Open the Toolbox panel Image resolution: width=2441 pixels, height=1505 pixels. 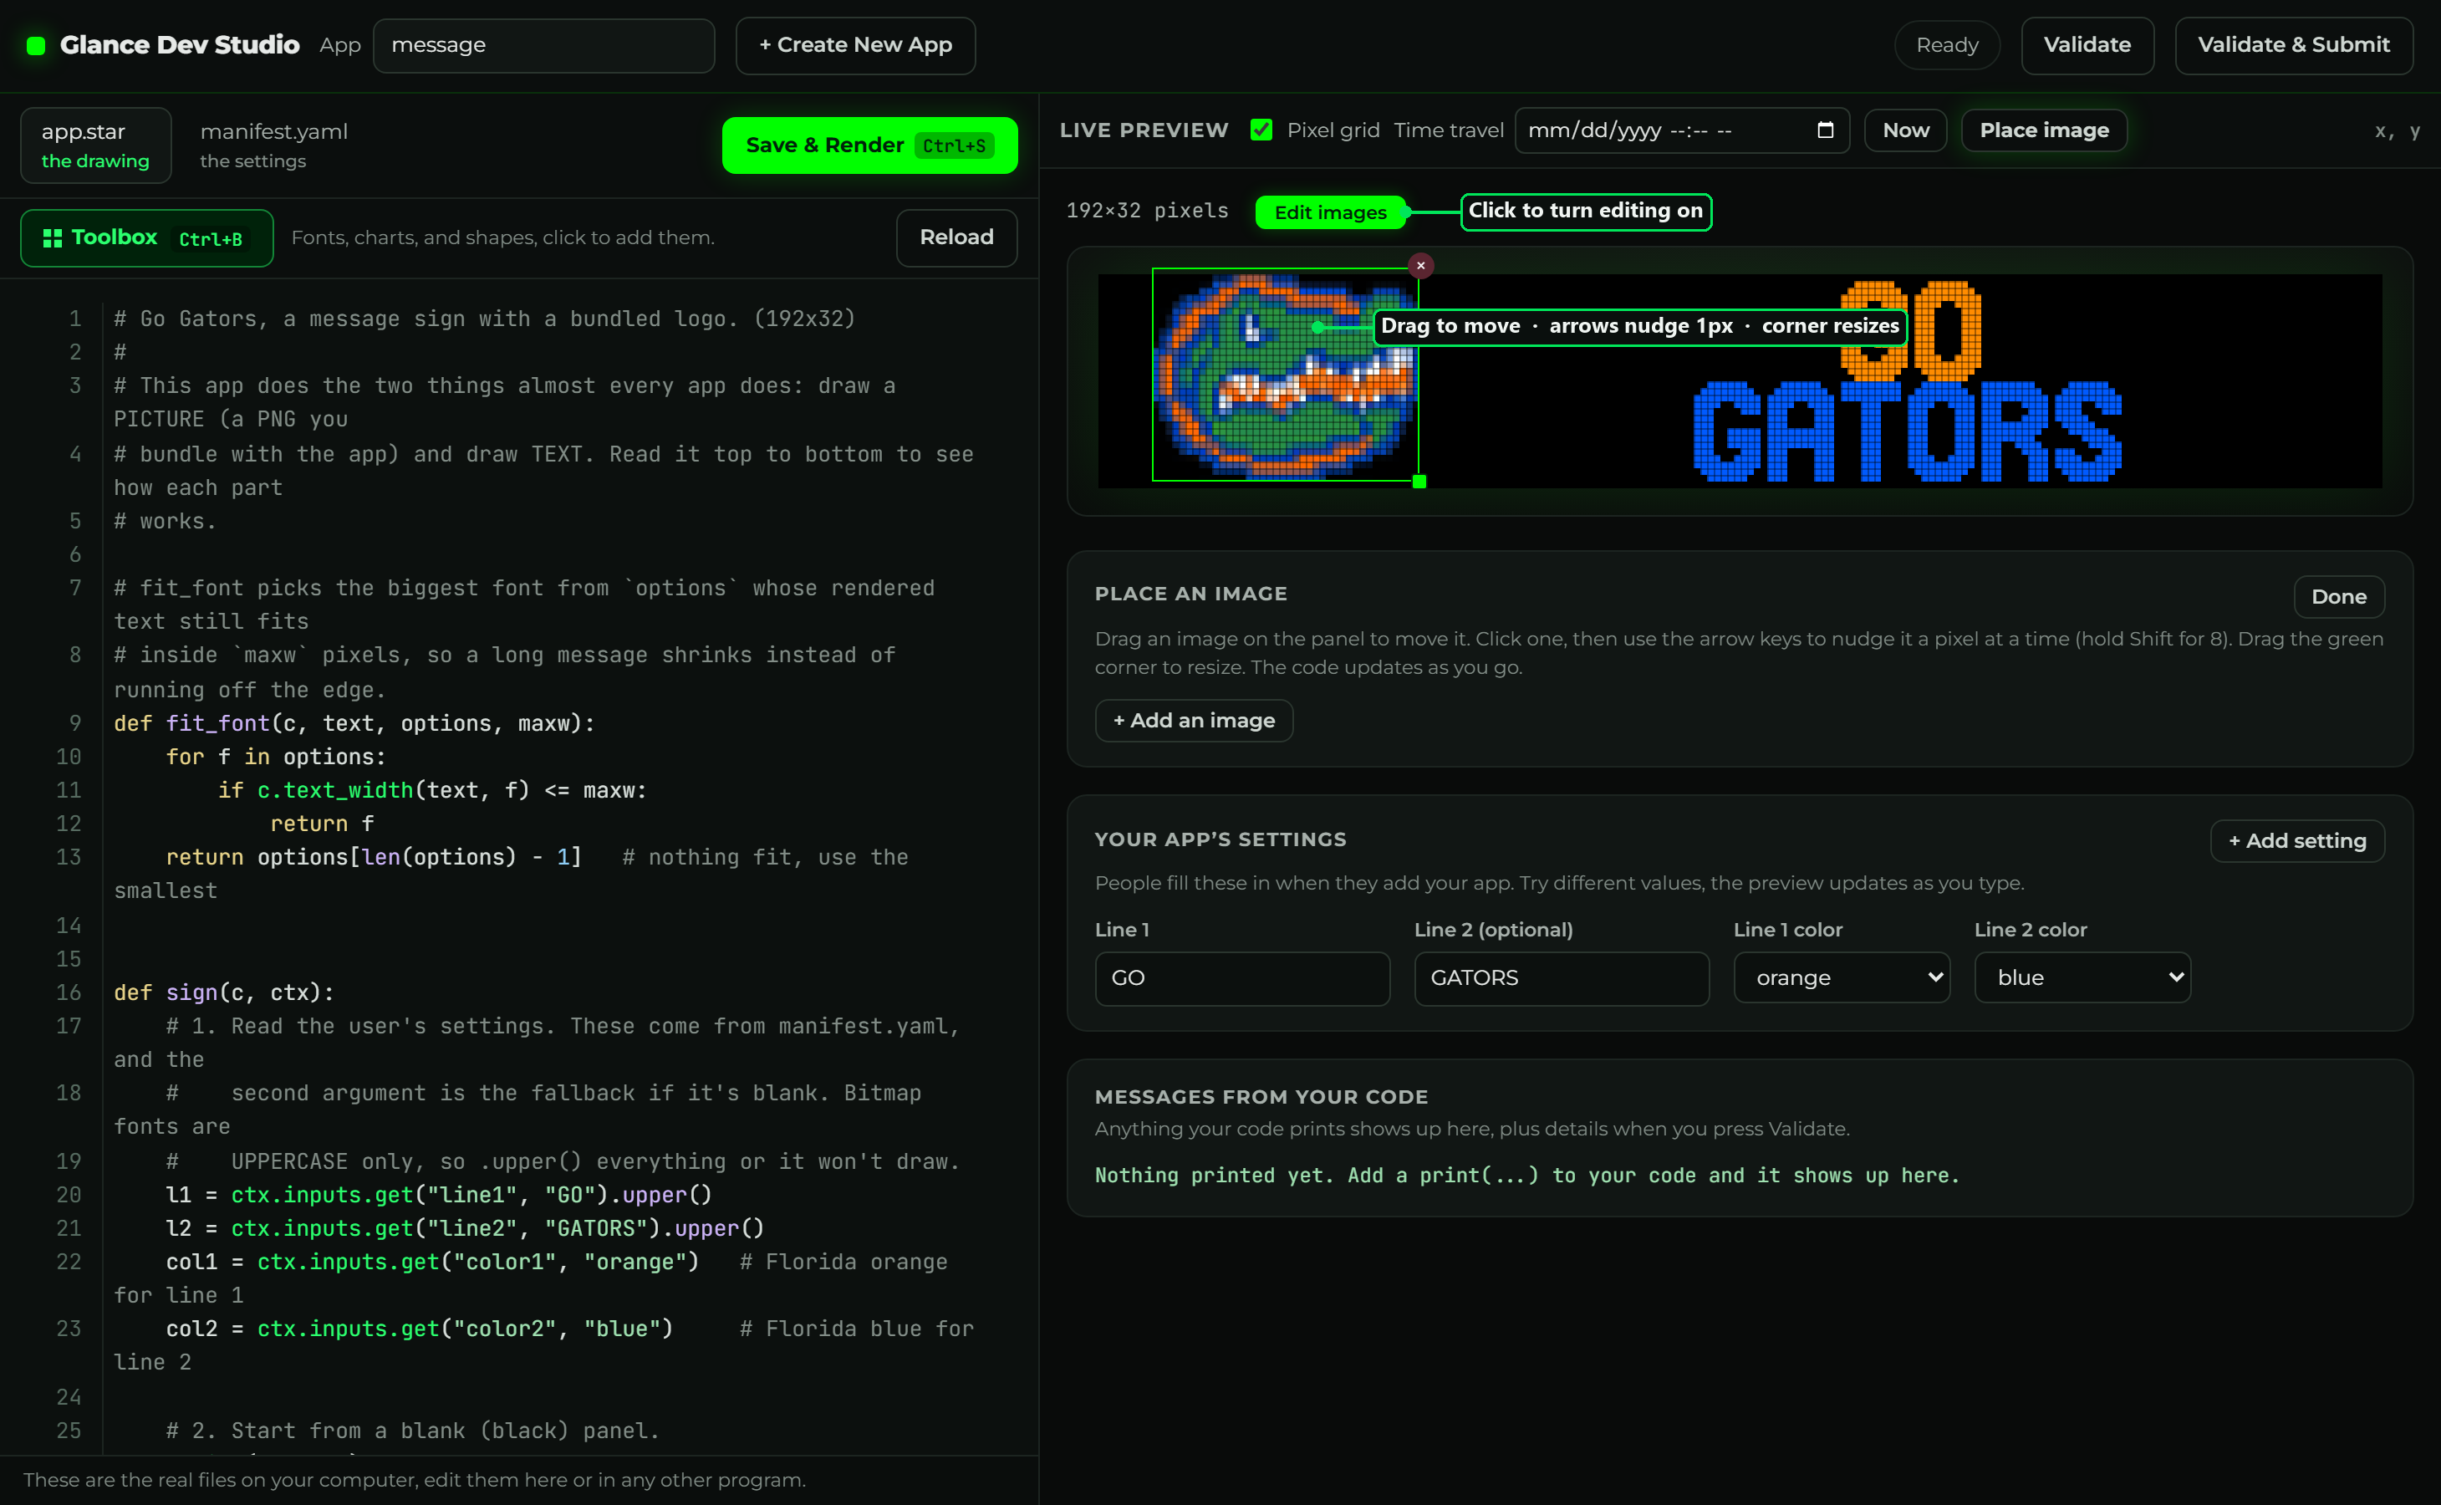(146, 238)
